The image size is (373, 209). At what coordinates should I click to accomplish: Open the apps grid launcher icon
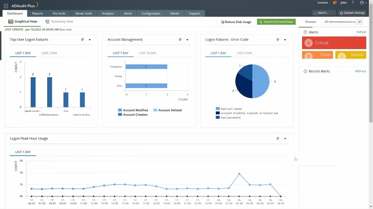click(x=6, y=6)
